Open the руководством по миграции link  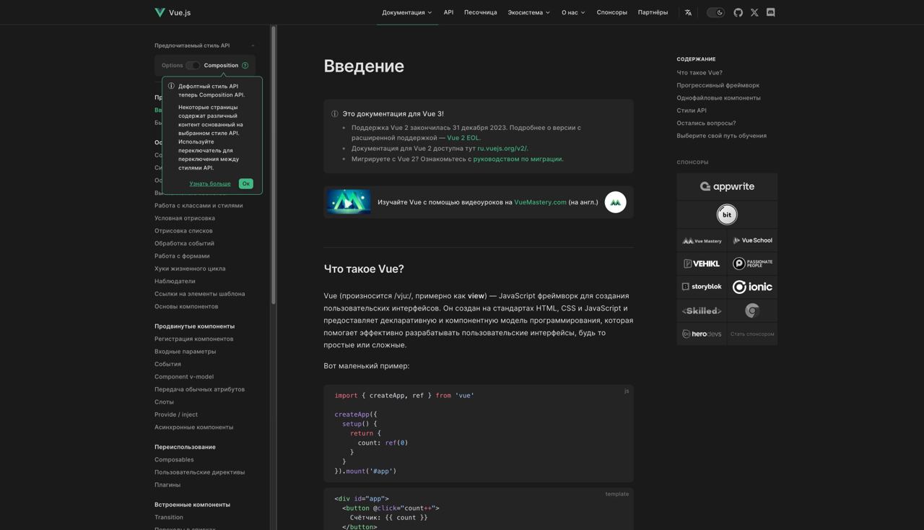click(518, 159)
